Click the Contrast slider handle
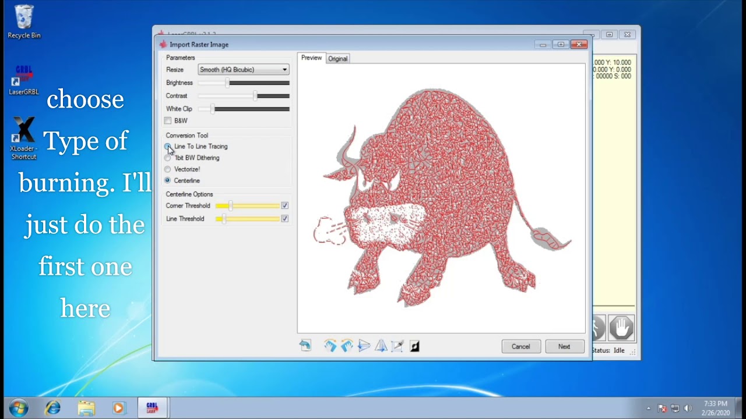Screen dimensions: 746x419 [x=255, y=96]
